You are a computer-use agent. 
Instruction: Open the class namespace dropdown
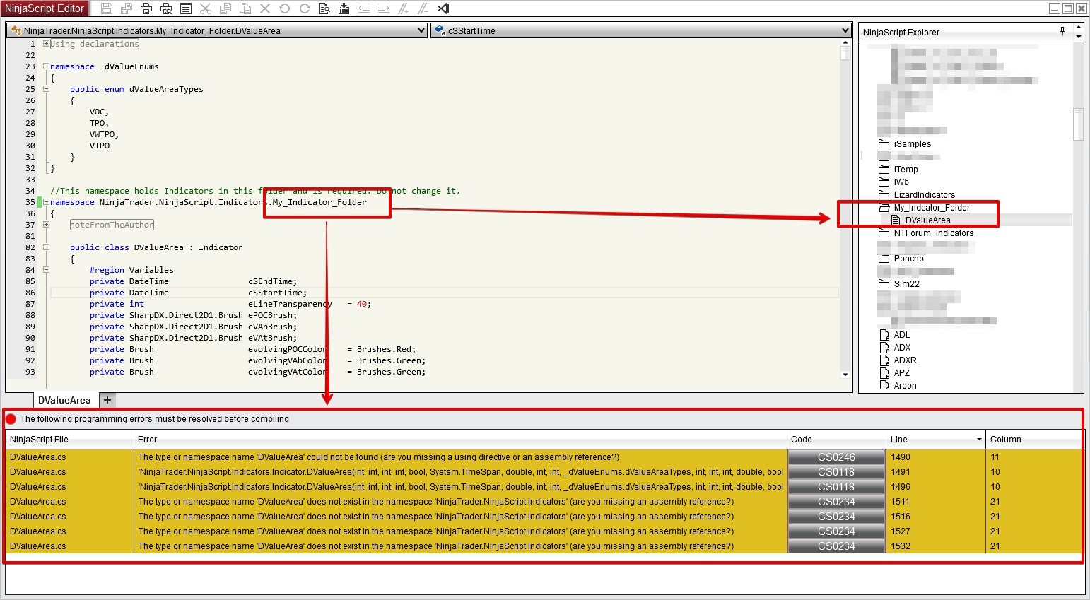(421, 30)
